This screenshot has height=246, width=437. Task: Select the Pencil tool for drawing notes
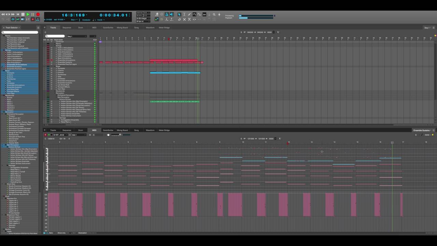coord(189,14)
